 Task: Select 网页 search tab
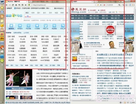click(27, 13)
